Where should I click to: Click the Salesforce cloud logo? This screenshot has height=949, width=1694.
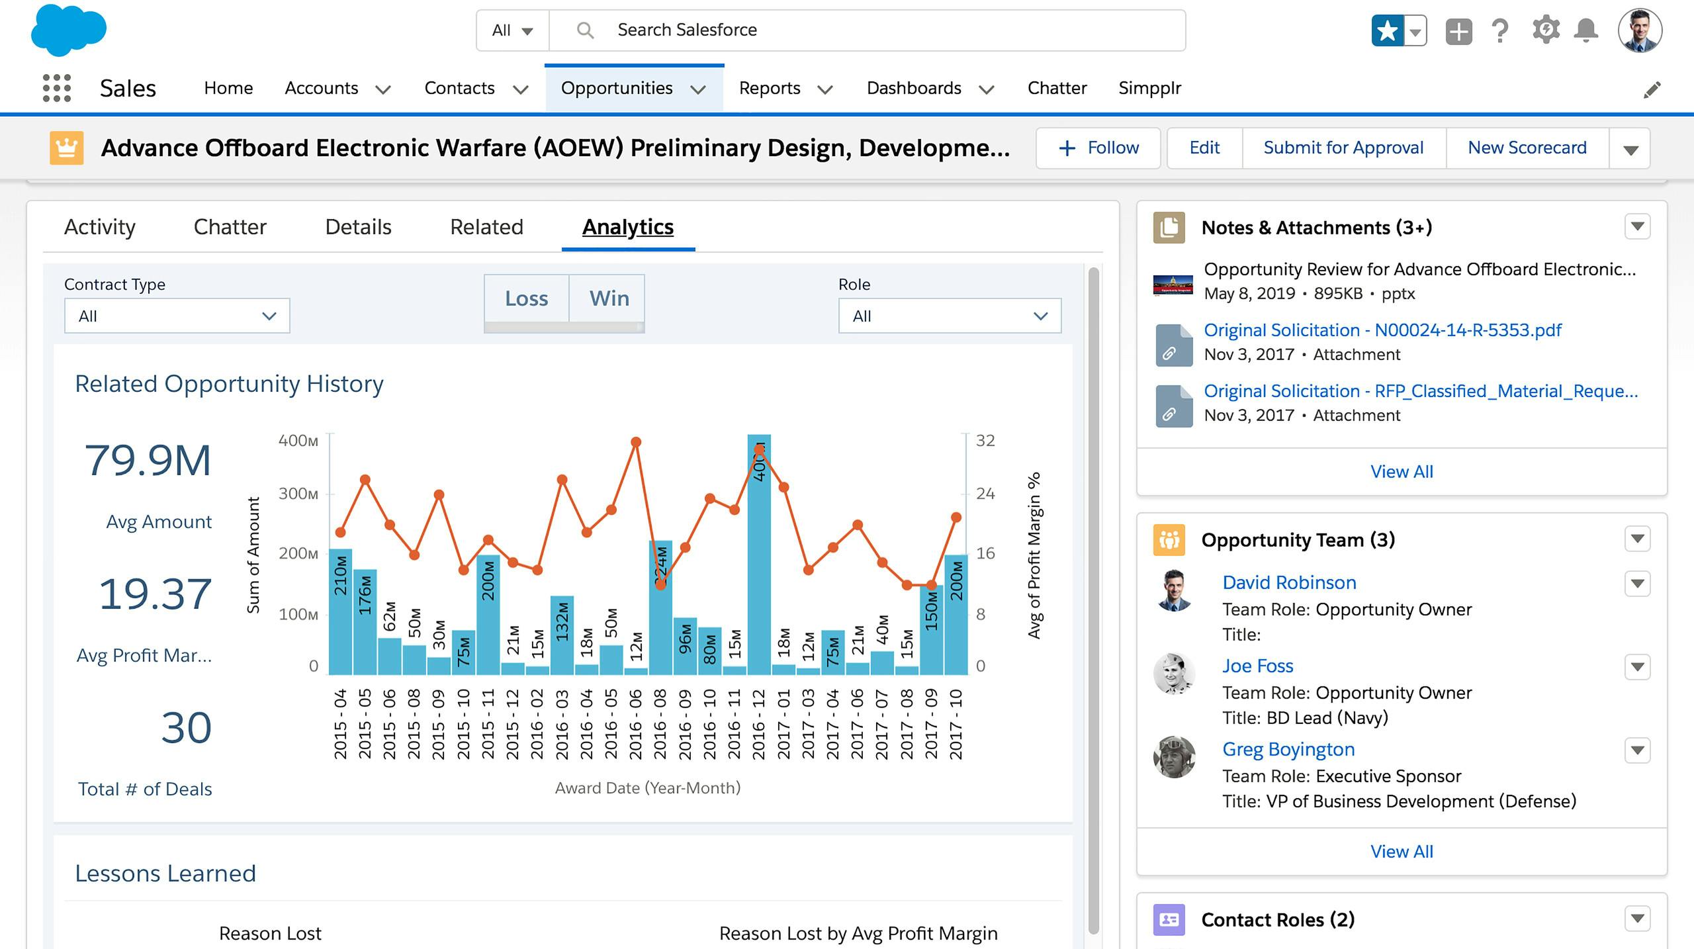pyautogui.click(x=68, y=30)
